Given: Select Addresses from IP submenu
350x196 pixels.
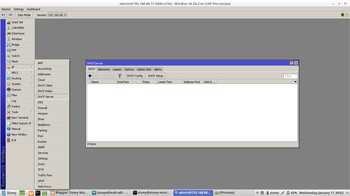Looking at the screenshot, I should point(52,74).
